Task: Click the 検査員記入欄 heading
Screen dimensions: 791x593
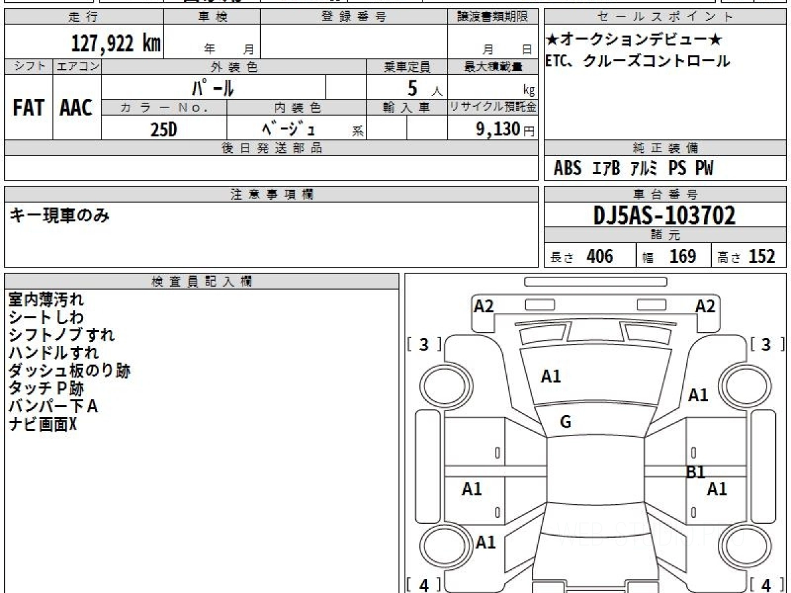Action: 202,281
